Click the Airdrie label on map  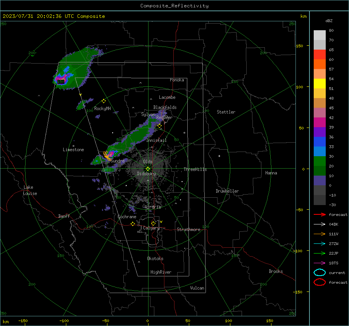153,207
